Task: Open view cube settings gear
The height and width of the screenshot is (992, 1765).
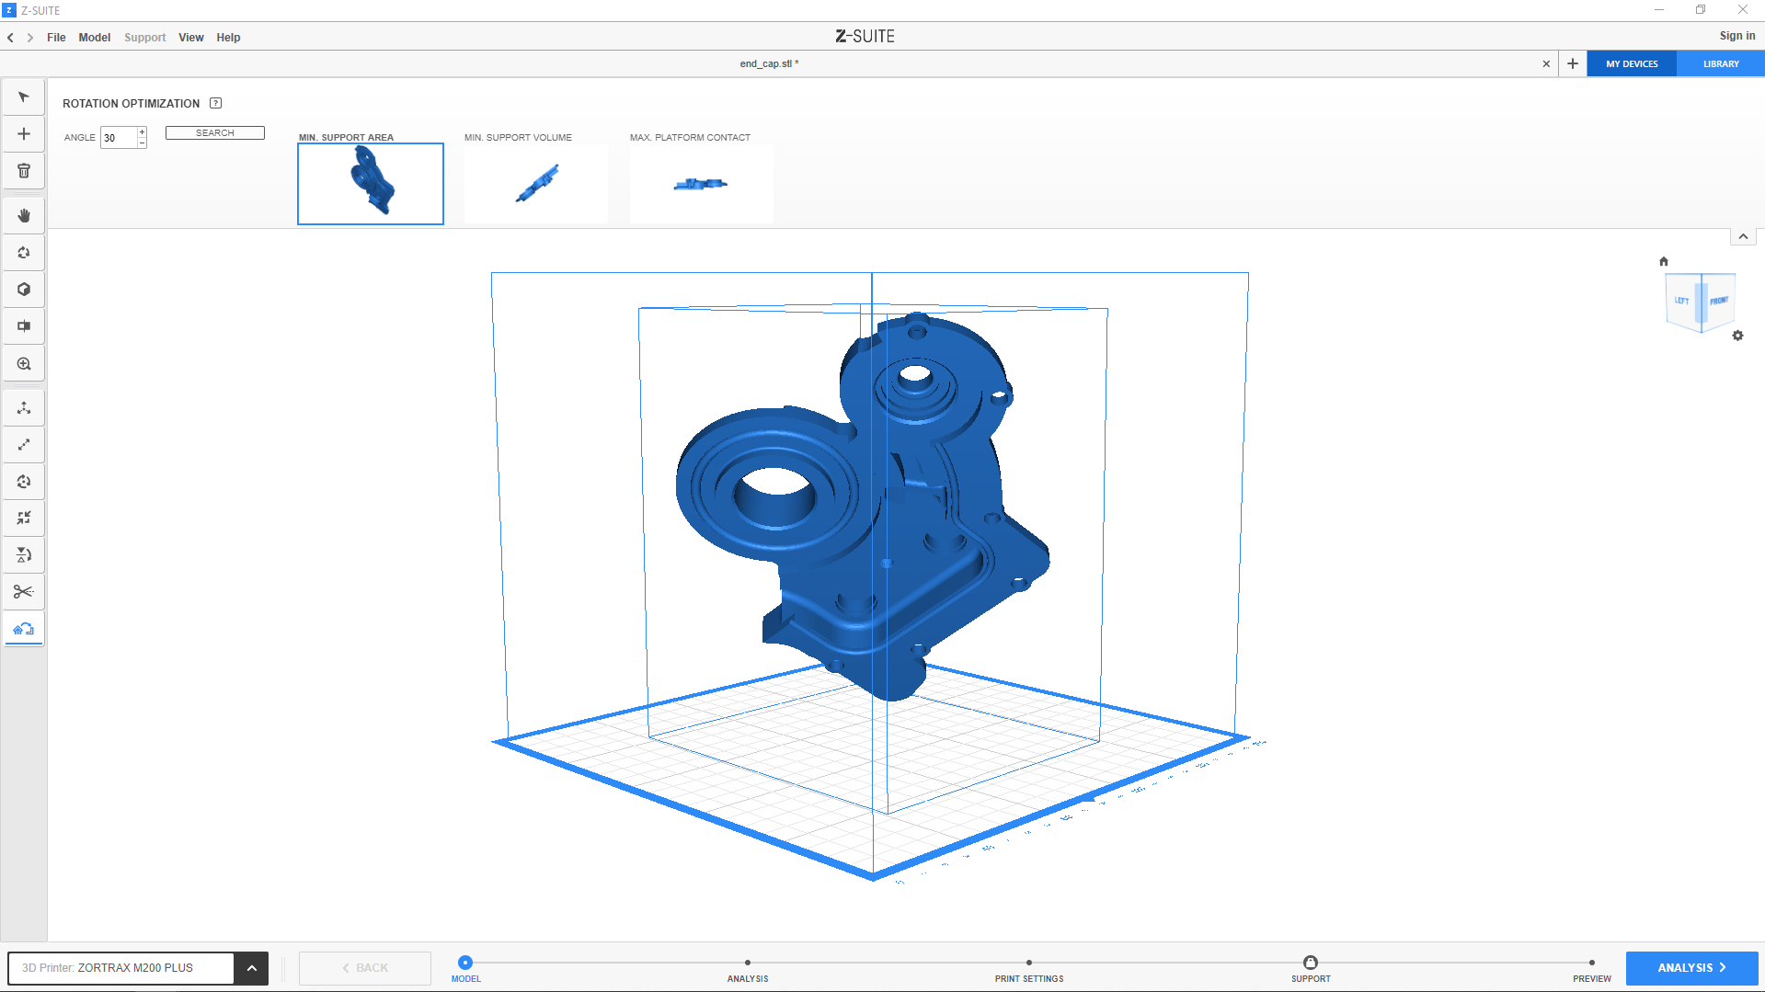Action: 1737,336
